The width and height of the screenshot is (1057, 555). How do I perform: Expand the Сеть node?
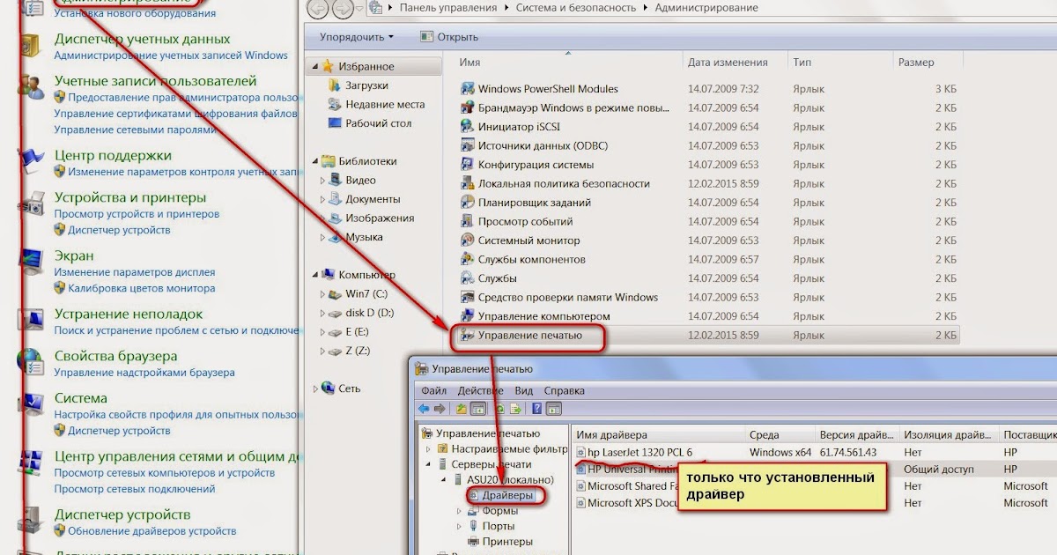click(x=316, y=388)
